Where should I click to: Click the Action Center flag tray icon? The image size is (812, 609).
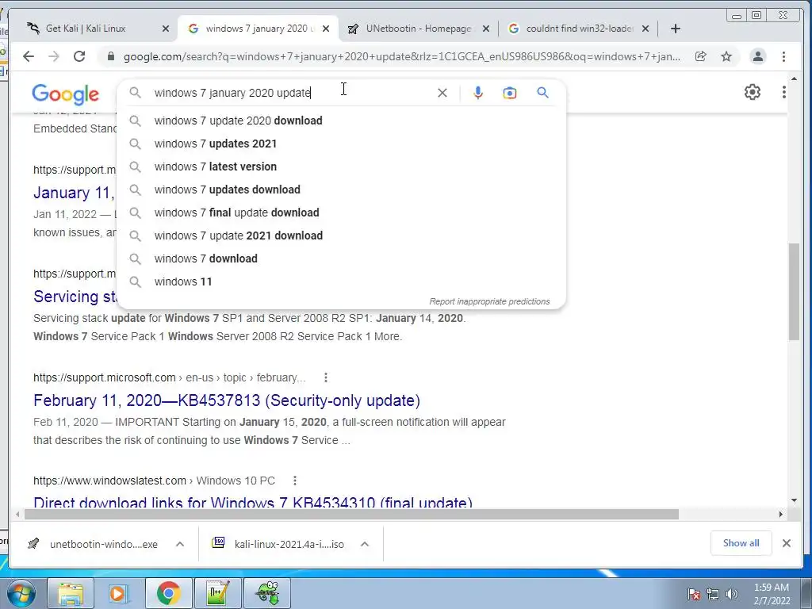click(693, 594)
